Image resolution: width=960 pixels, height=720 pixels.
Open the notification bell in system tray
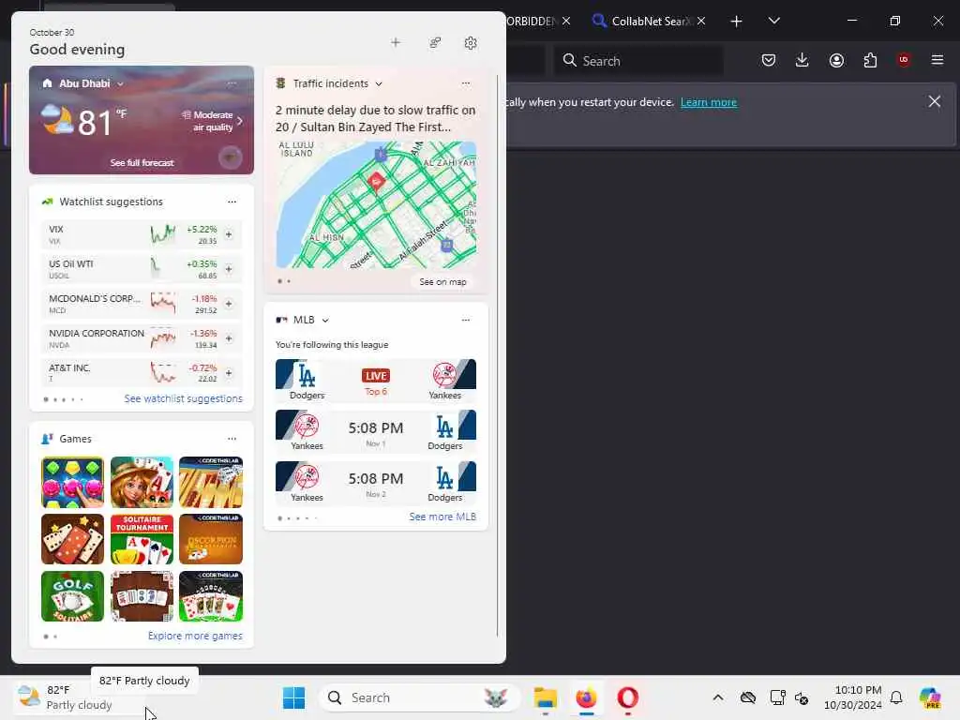coord(896,697)
